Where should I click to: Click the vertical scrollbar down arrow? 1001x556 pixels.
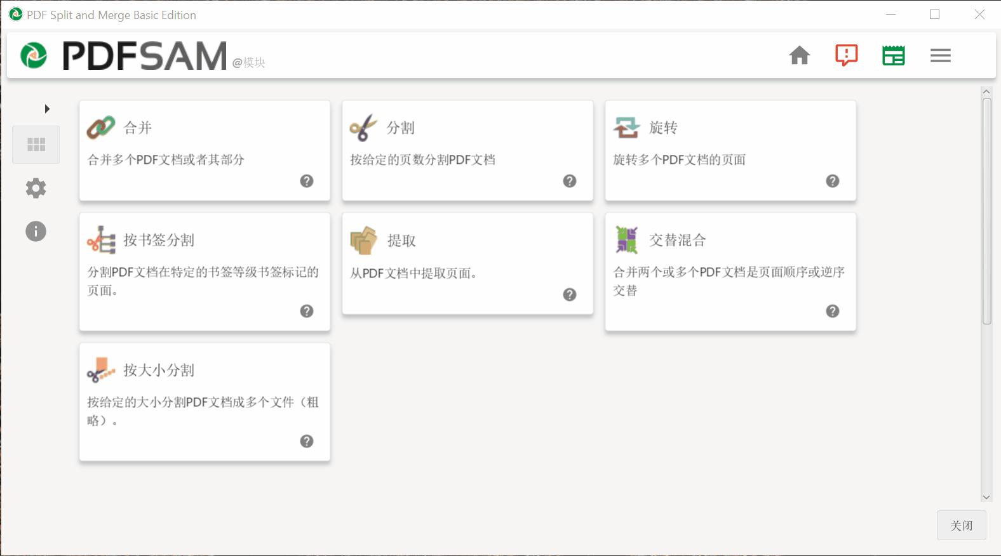(x=986, y=498)
